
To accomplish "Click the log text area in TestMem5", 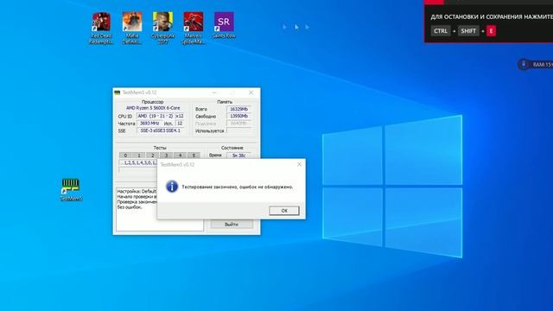I will pyautogui.click(x=160, y=209).
